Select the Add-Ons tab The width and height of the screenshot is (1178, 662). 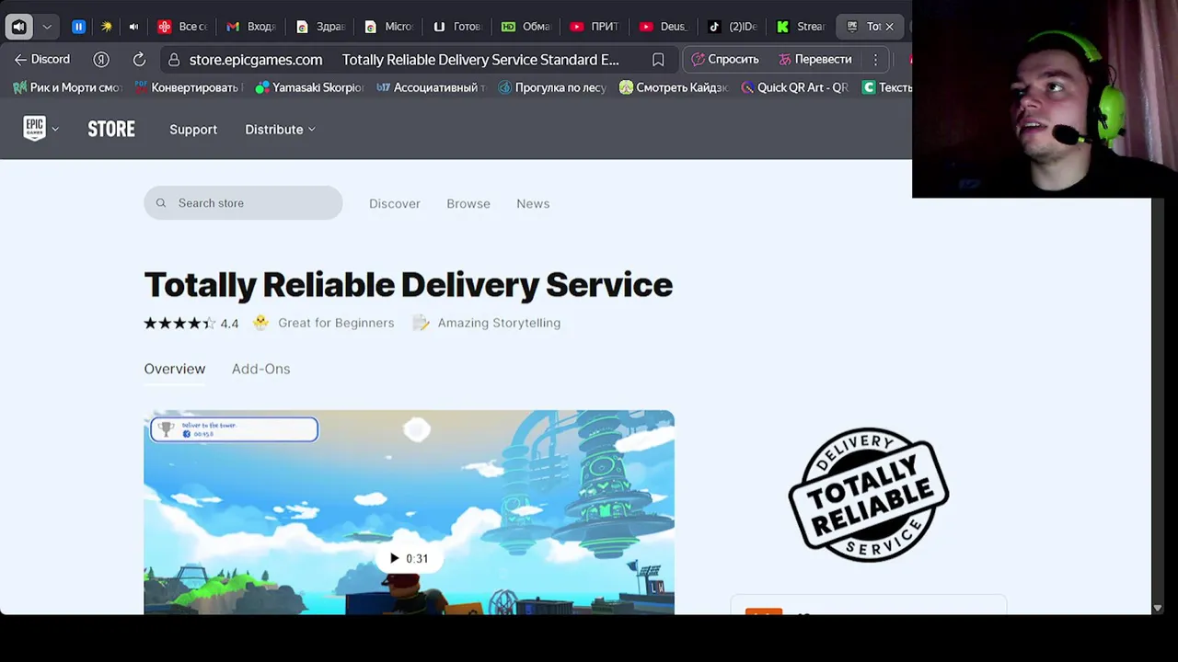(x=260, y=369)
